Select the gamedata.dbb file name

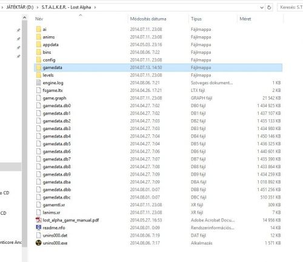coord(57,189)
